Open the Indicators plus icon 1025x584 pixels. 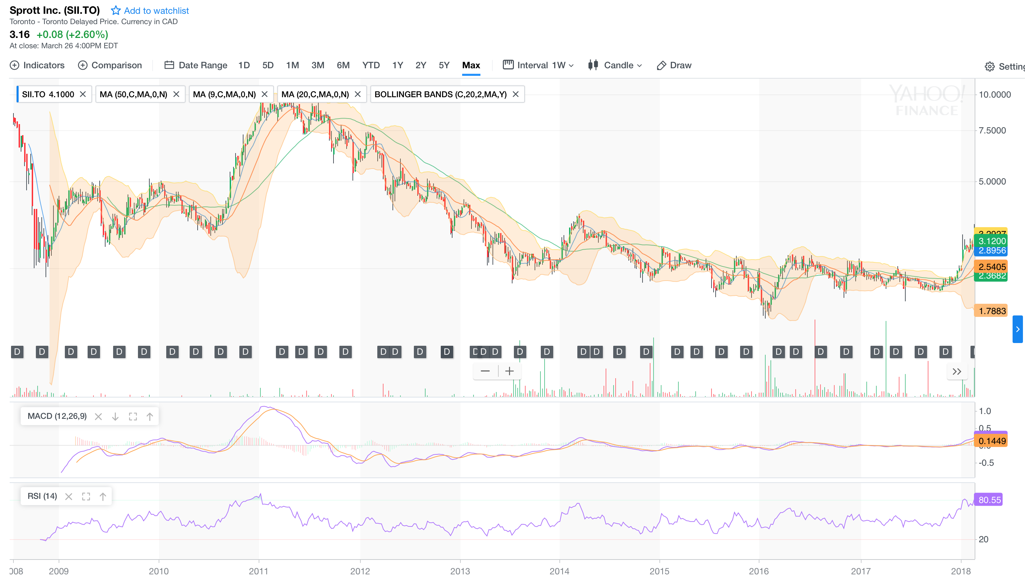14,66
